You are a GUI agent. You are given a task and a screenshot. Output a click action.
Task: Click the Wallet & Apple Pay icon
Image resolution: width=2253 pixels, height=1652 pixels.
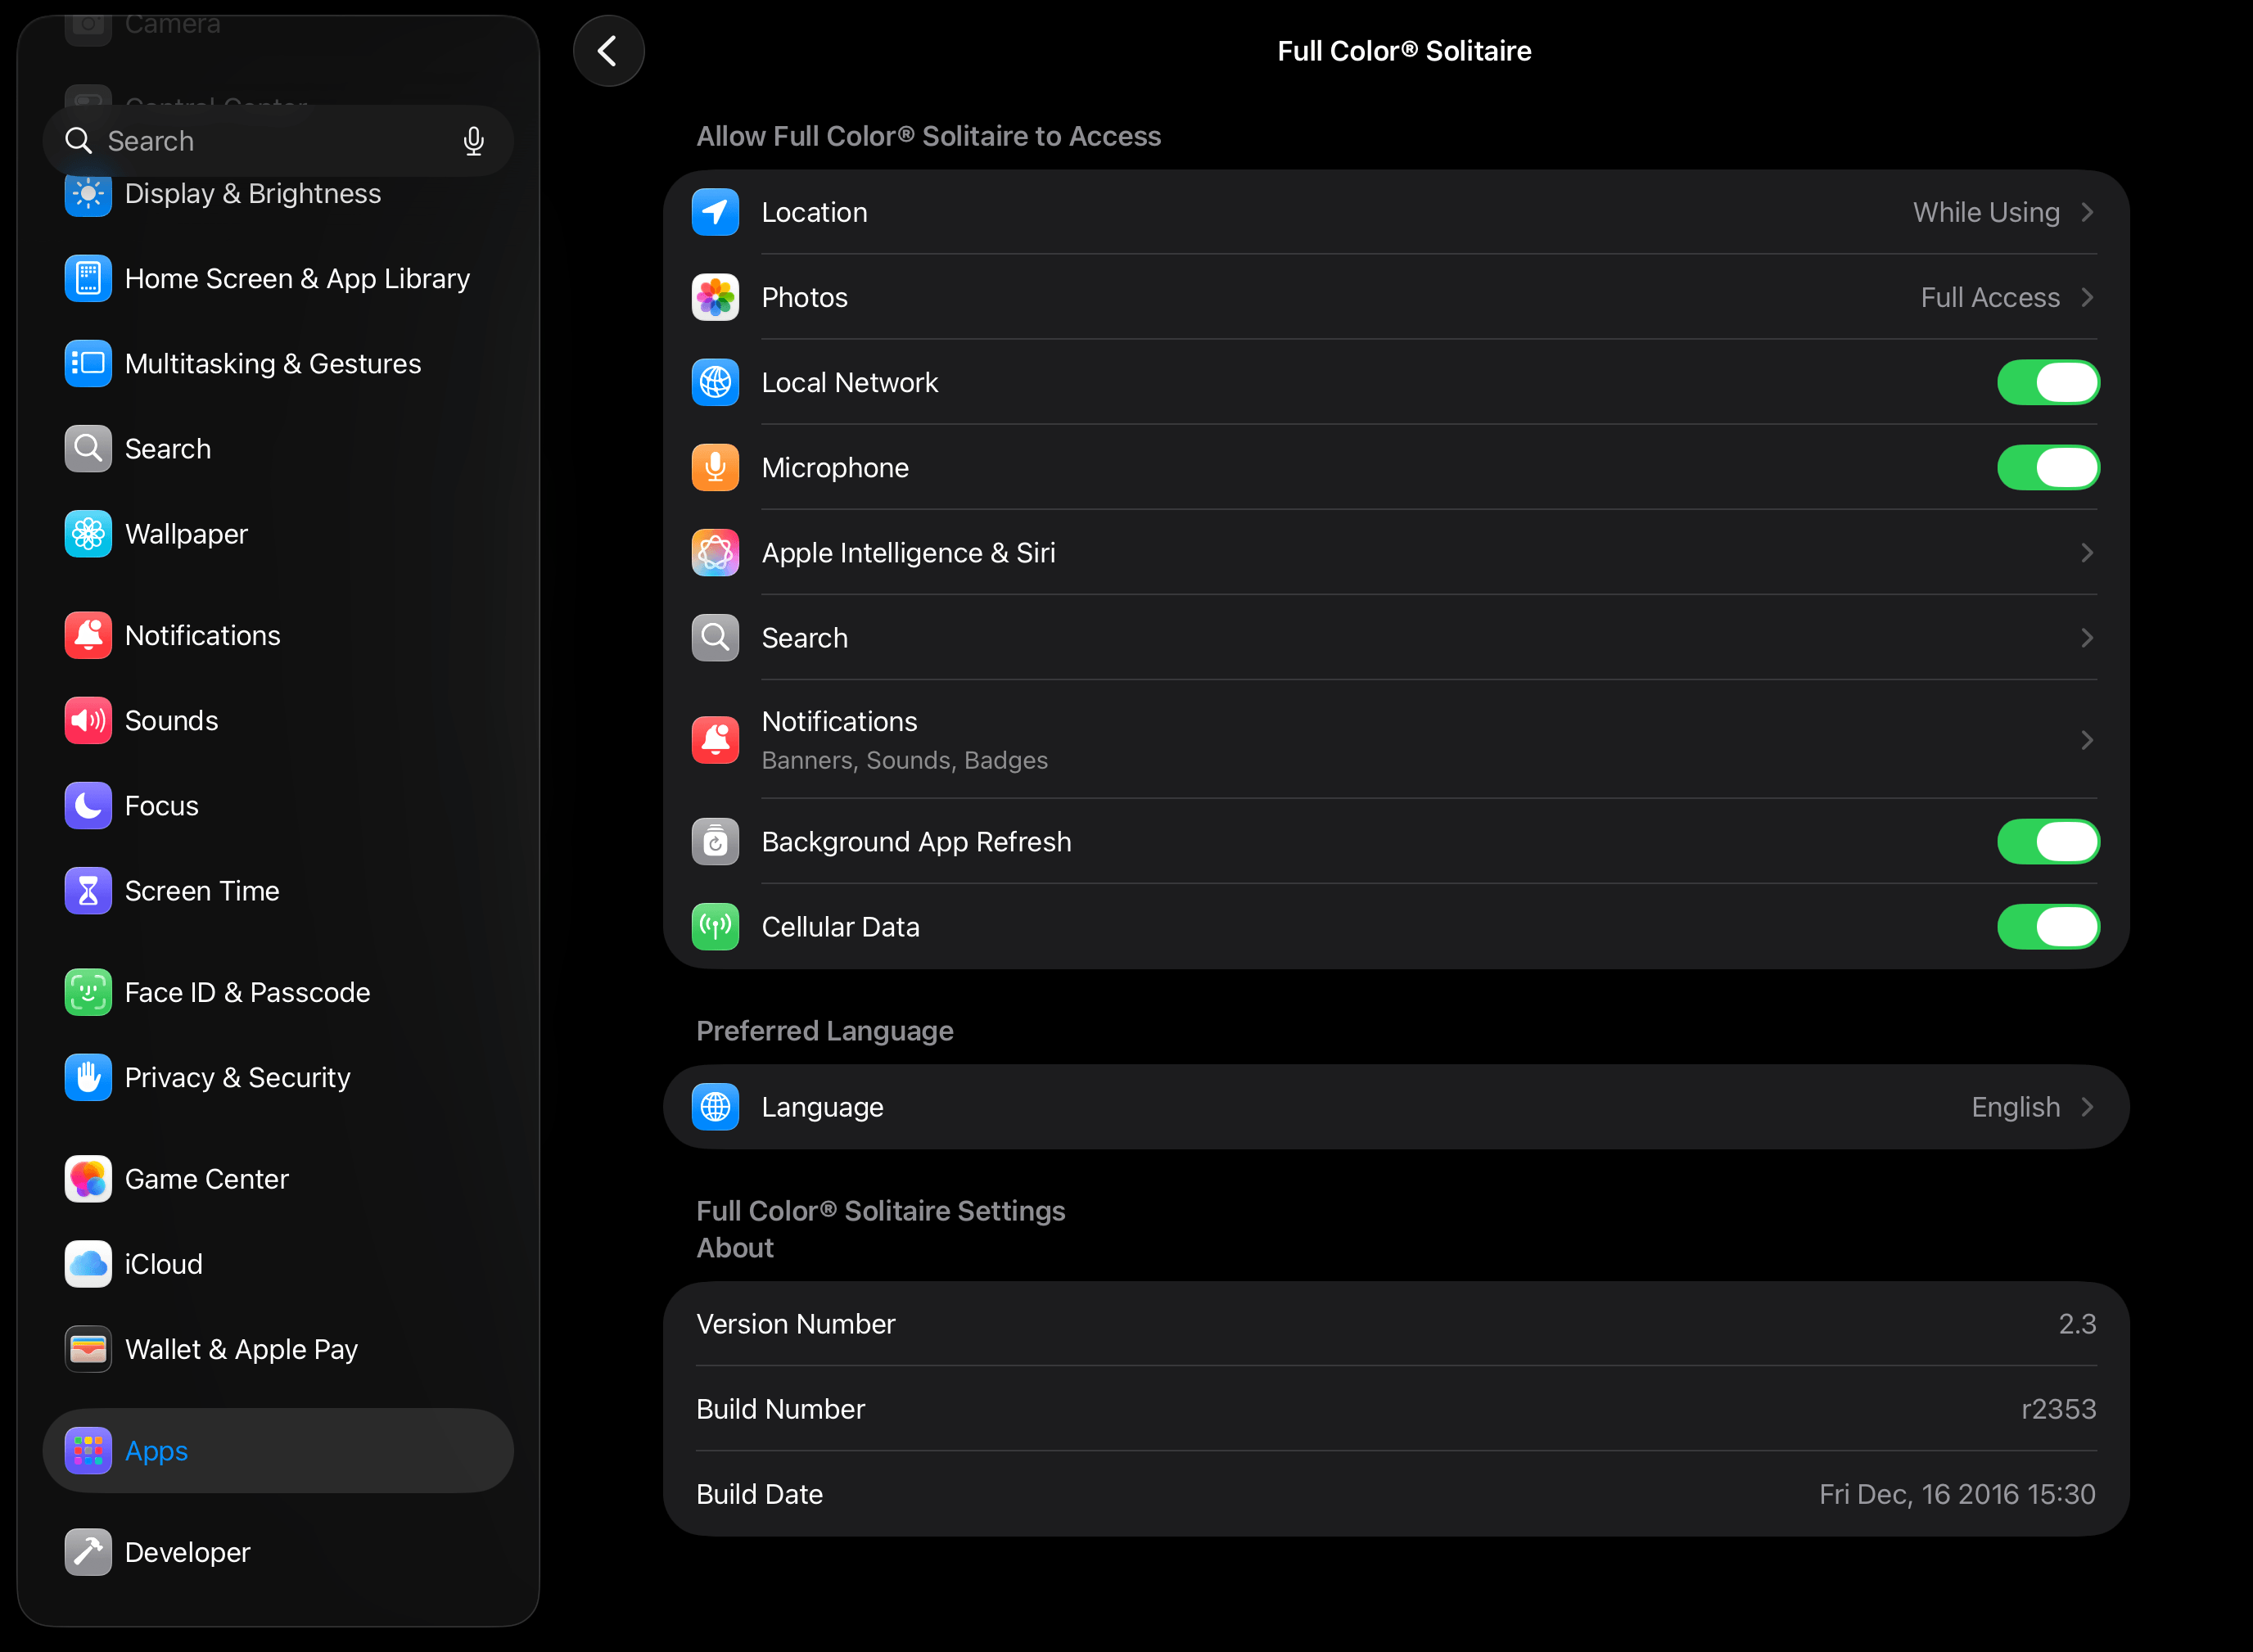(x=88, y=1350)
